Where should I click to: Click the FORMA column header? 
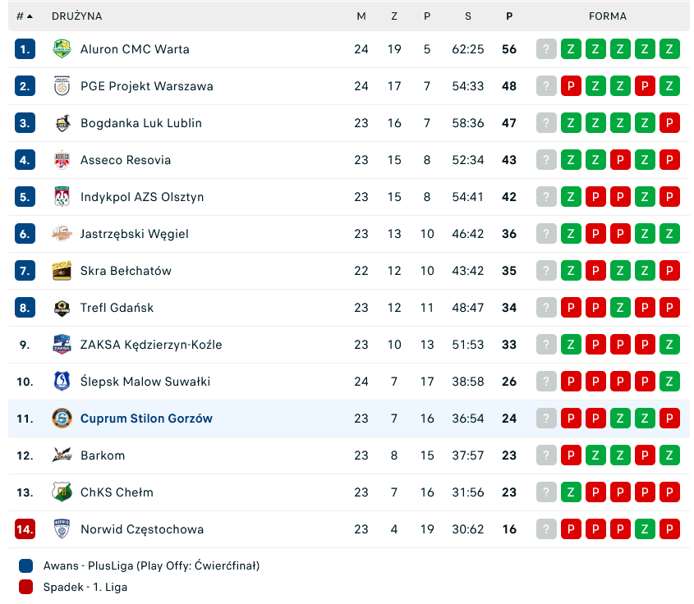[x=607, y=16]
